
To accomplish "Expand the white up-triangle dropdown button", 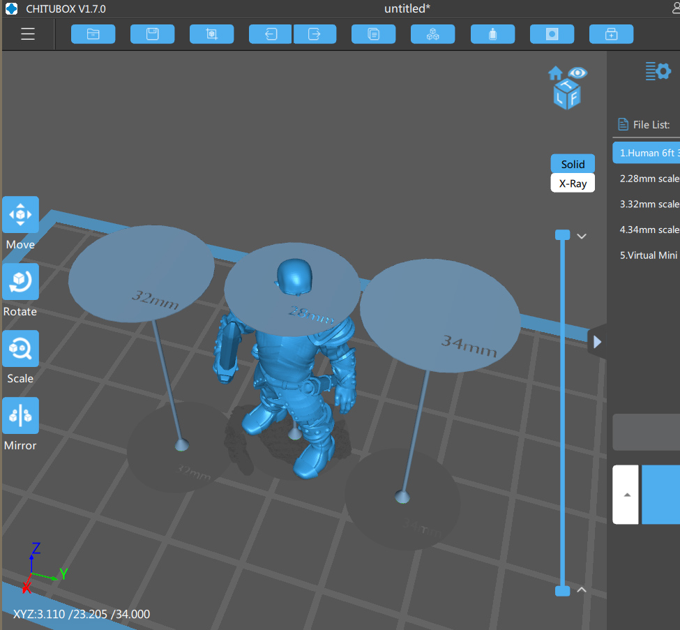I will (x=626, y=495).
